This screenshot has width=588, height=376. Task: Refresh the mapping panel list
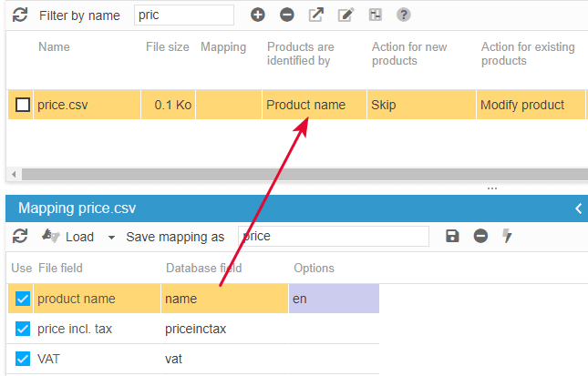coord(20,237)
